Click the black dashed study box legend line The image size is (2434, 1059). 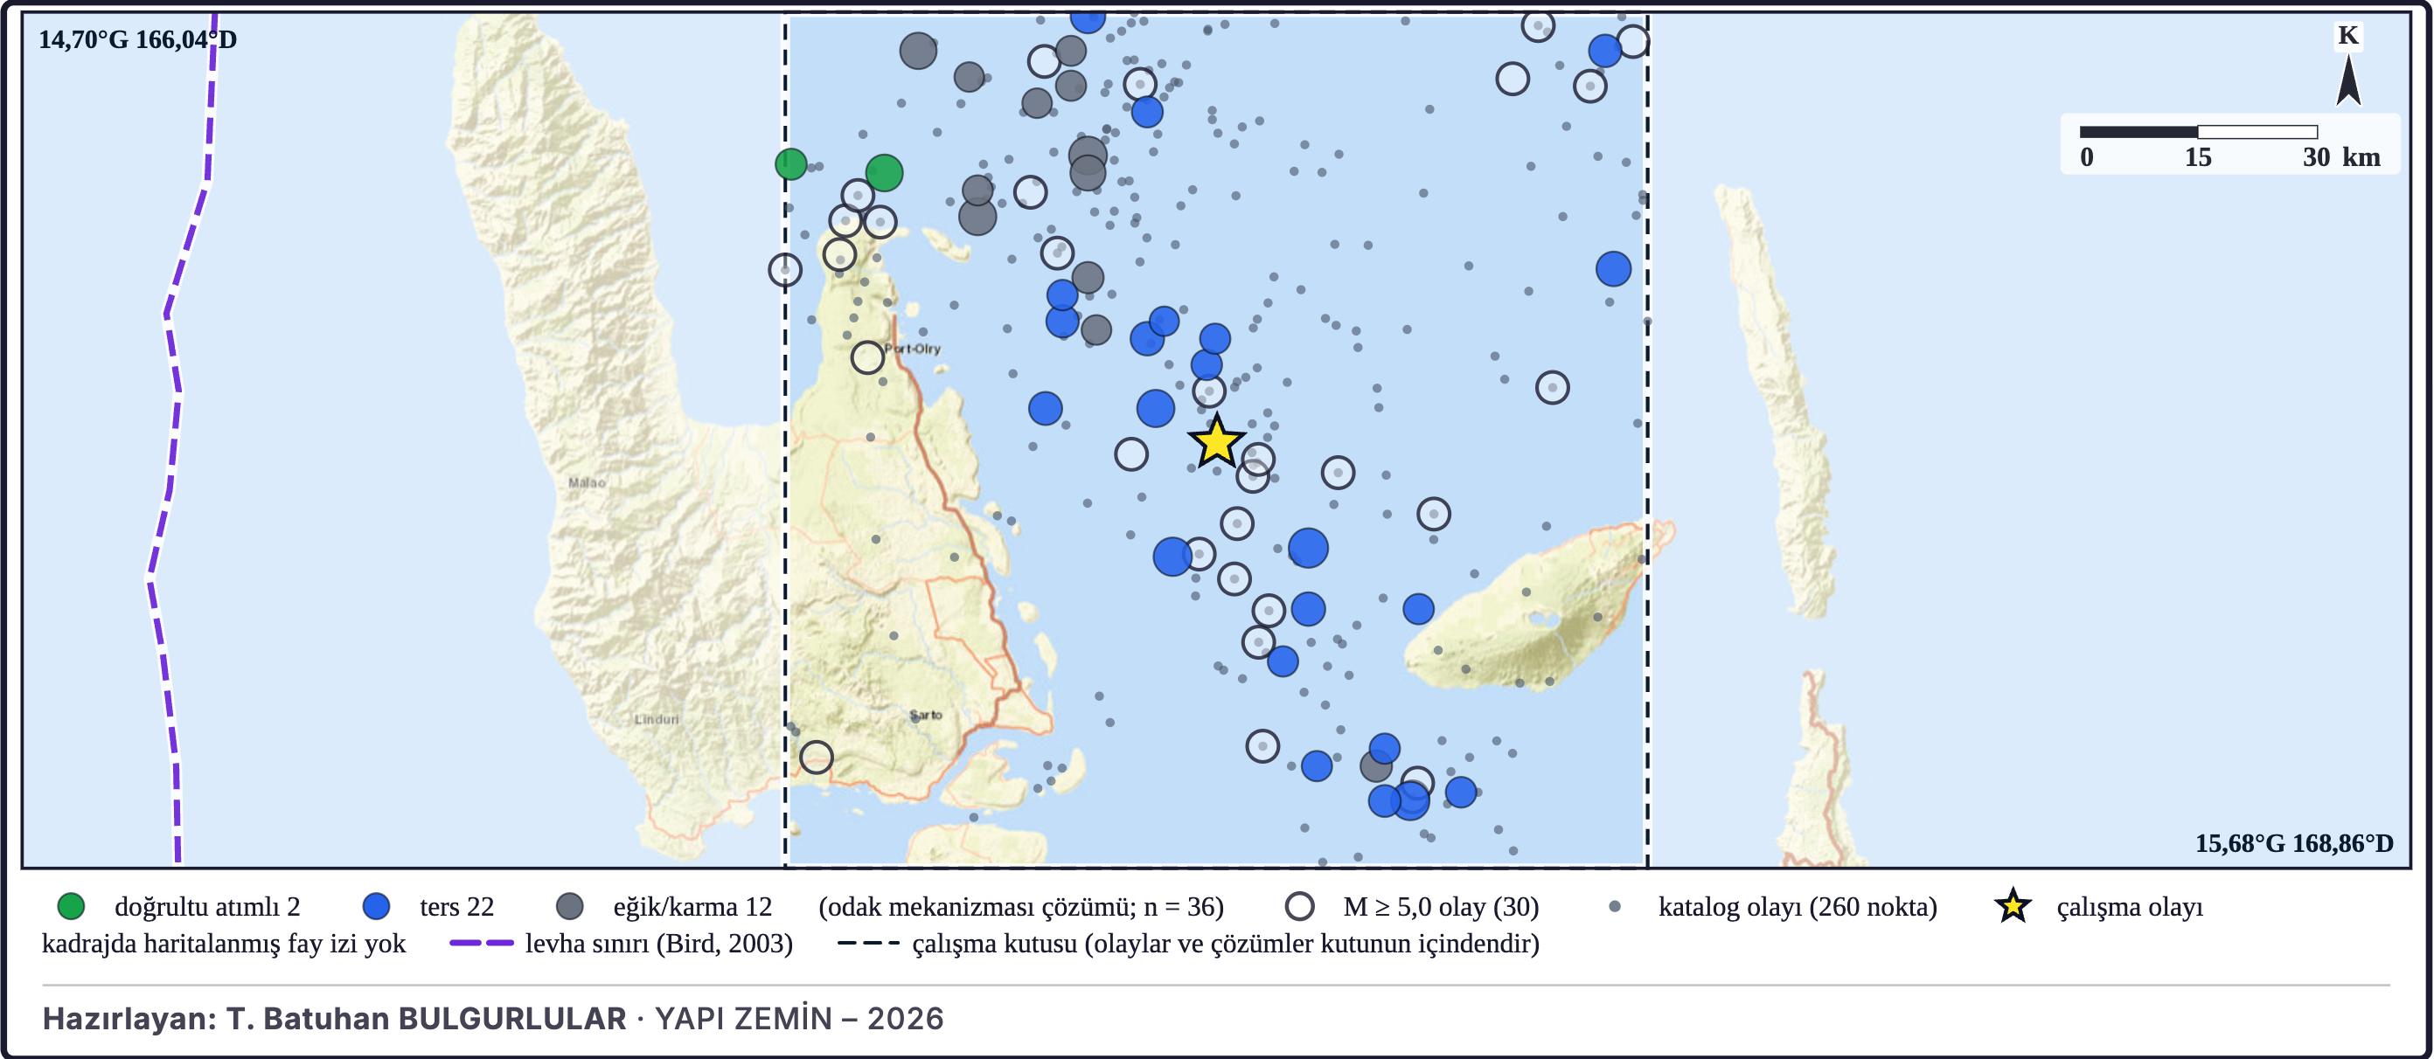click(868, 943)
